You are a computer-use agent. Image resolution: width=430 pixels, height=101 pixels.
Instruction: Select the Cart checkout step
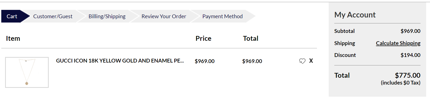tap(12, 16)
